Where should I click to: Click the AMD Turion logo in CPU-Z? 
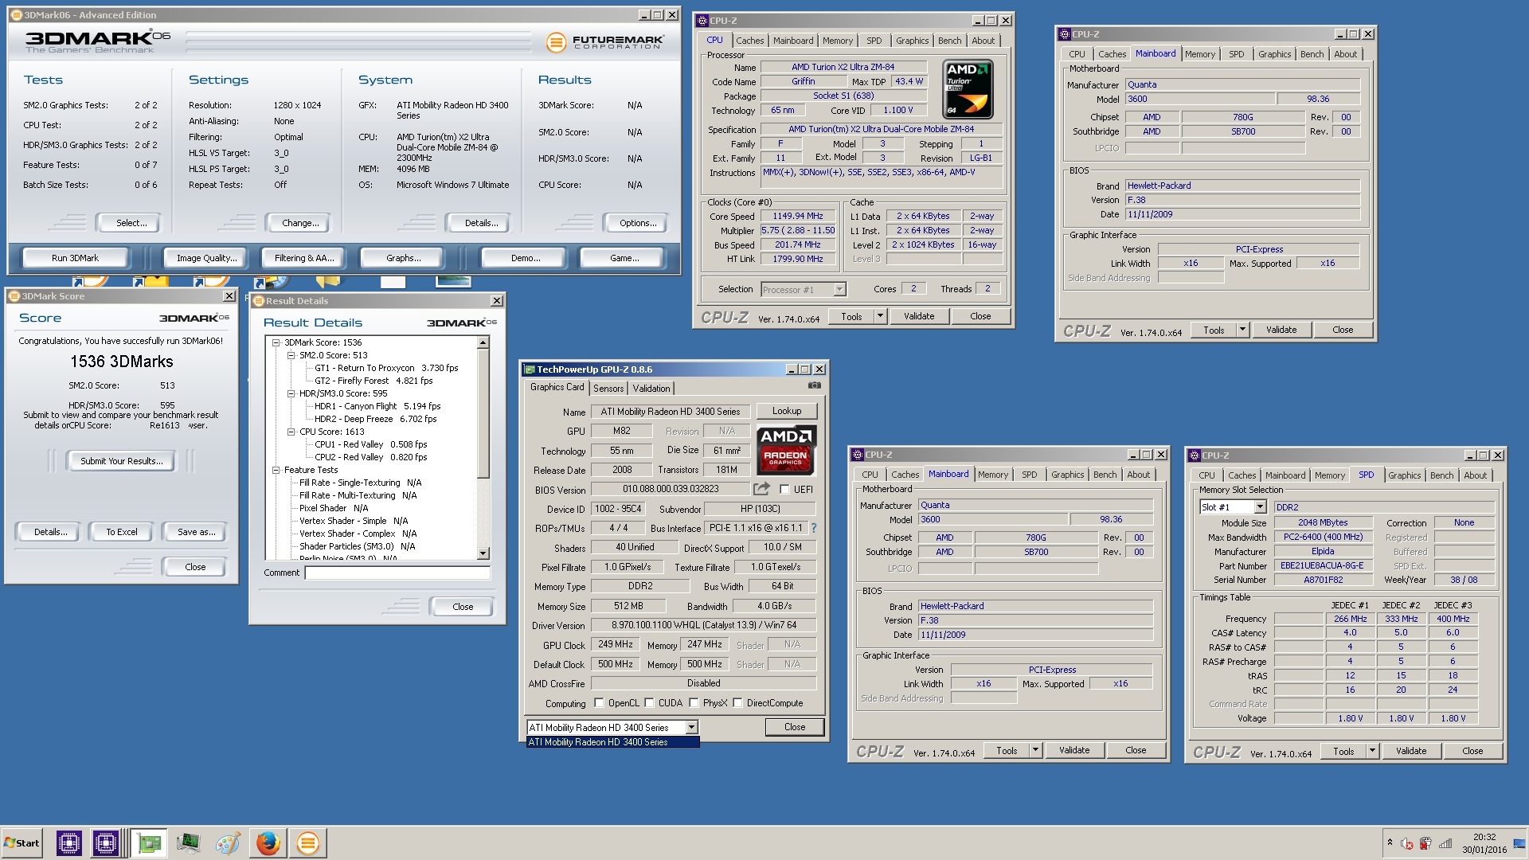click(967, 89)
